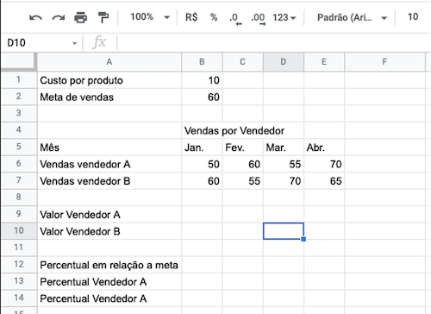Viewport: 431px width, 314px height.
Task: Click vendedor A Abr. value 70
Action: point(324,164)
